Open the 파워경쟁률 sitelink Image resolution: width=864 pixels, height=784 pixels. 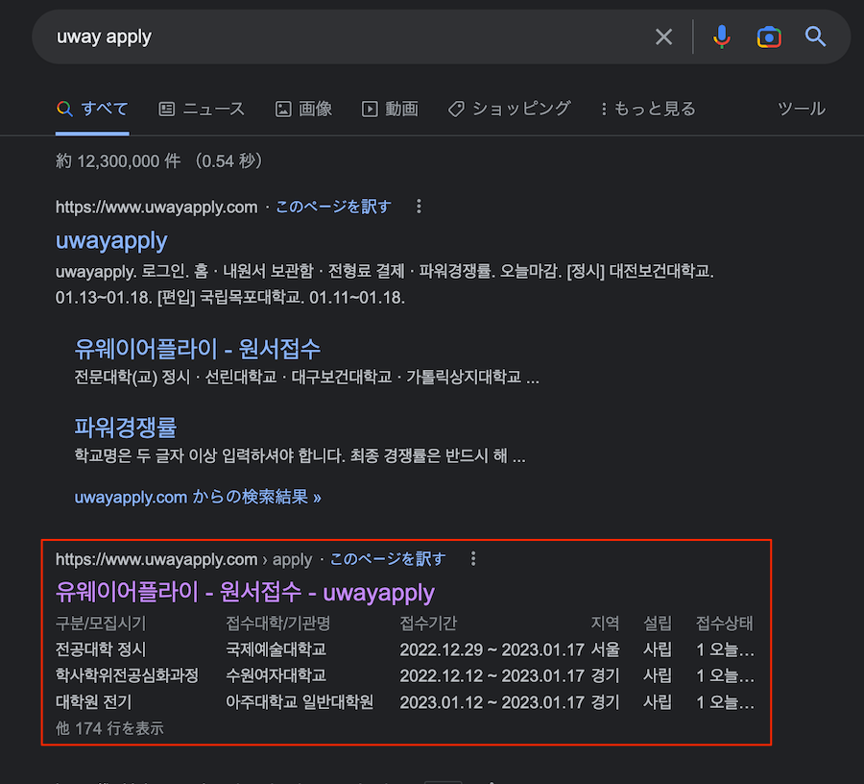click(126, 428)
